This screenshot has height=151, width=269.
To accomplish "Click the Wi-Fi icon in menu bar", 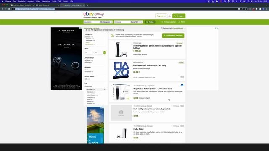I will click(x=240, y=1).
